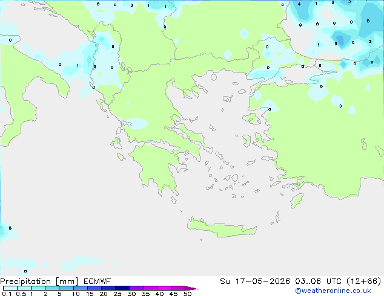The width and height of the screenshot is (384, 296).
Task: Click the "4" precipitation value on map
Action: point(299,4)
